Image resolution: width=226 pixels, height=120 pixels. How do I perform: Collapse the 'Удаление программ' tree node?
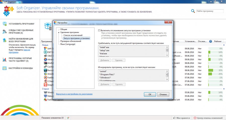pyautogui.click(x=59, y=32)
